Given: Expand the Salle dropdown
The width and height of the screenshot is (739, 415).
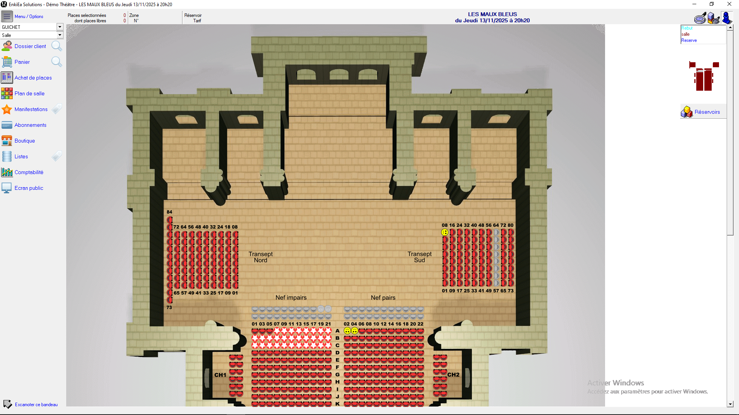Looking at the screenshot, I should point(60,35).
